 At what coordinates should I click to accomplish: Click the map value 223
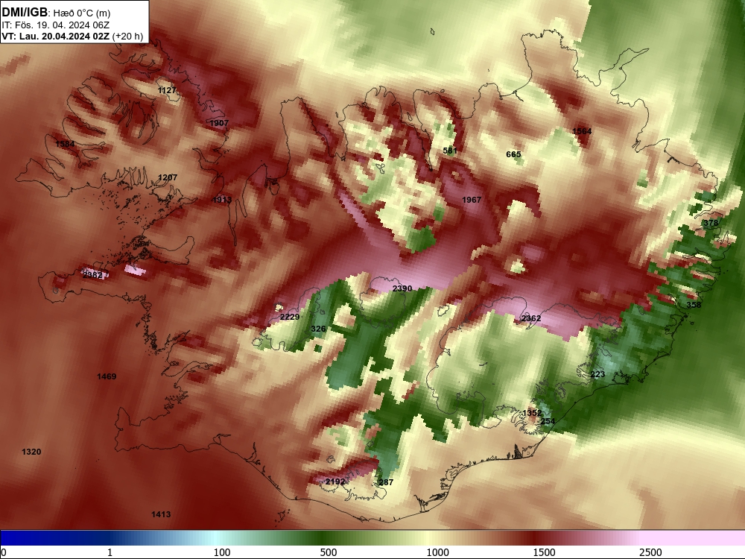[597, 375]
